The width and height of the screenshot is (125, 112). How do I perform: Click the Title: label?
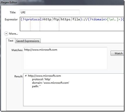click(x=13, y=13)
